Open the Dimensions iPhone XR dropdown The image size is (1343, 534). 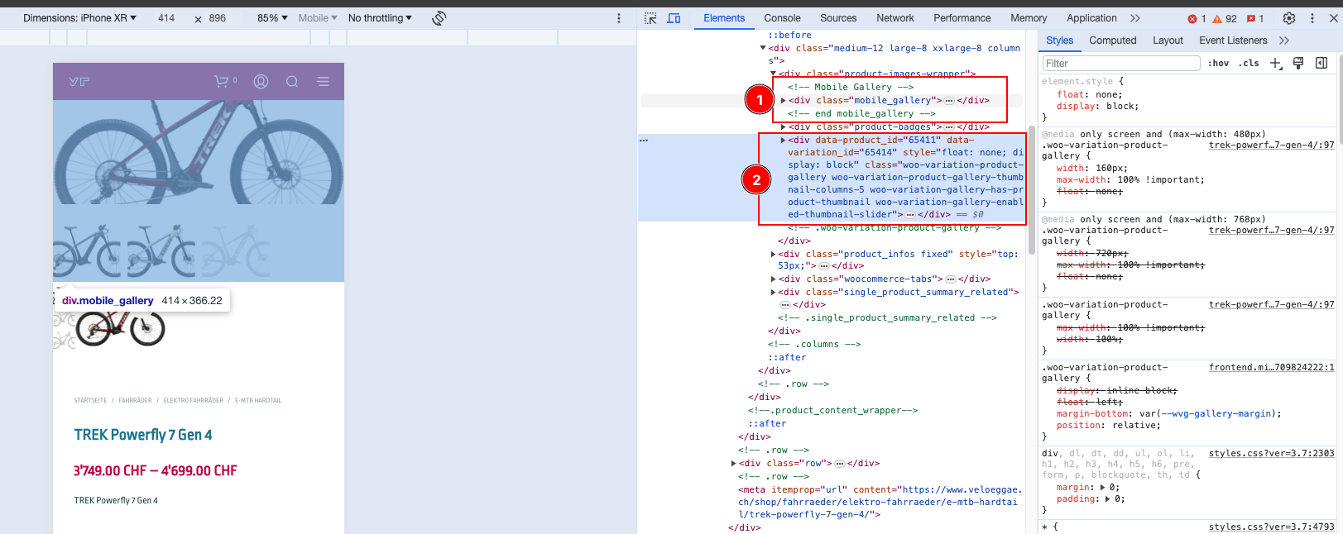point(79,18)
